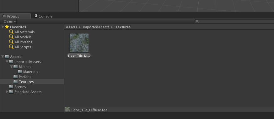Select All Materials saved search
The width and height of the screenshot is (274, 119).
tap(24, 32)
